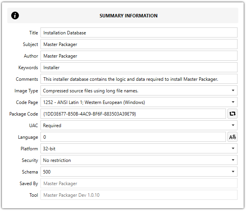Click the Comments label
246x211 pixels.
[27, 79]
